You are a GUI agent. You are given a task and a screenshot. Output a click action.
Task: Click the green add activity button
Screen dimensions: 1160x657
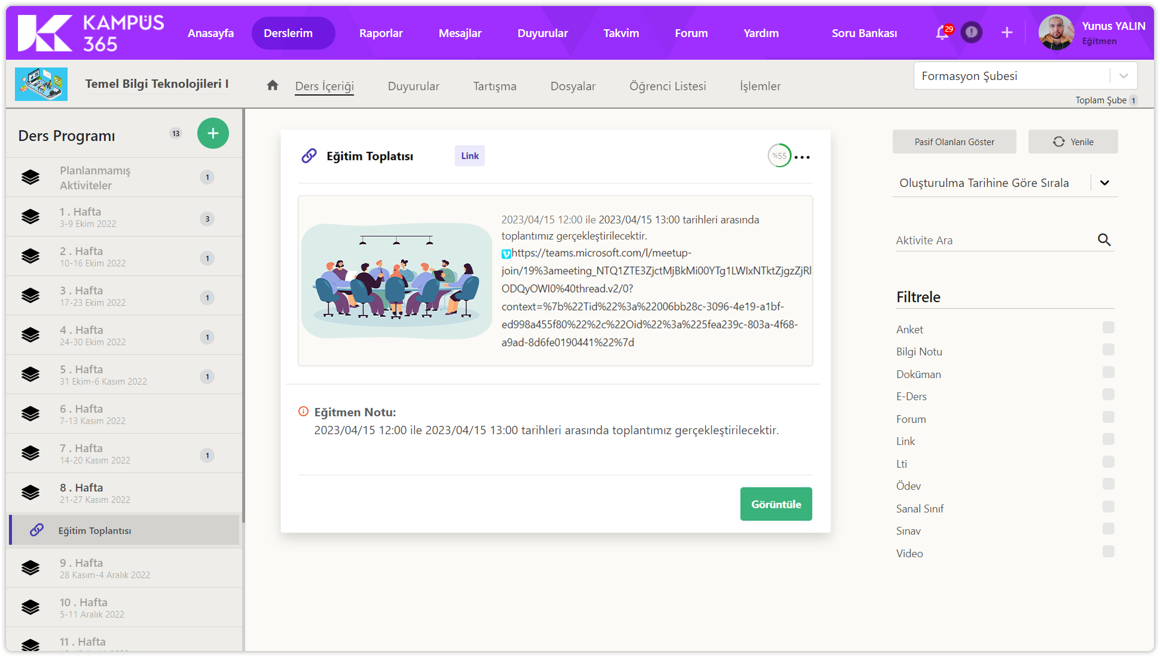(x=213, y=133)
